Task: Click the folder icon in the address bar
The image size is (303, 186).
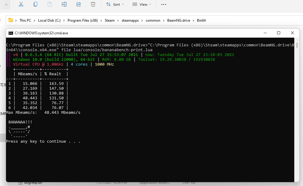Action: pyautogui.click(x=11, y=20)
